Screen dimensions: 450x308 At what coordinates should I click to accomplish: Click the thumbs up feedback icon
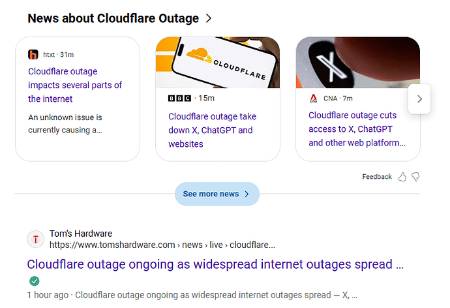tap(402, 177)
